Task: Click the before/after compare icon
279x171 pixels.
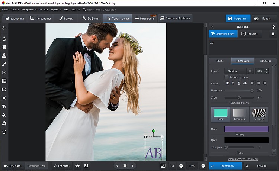Action: pos(86,166)
